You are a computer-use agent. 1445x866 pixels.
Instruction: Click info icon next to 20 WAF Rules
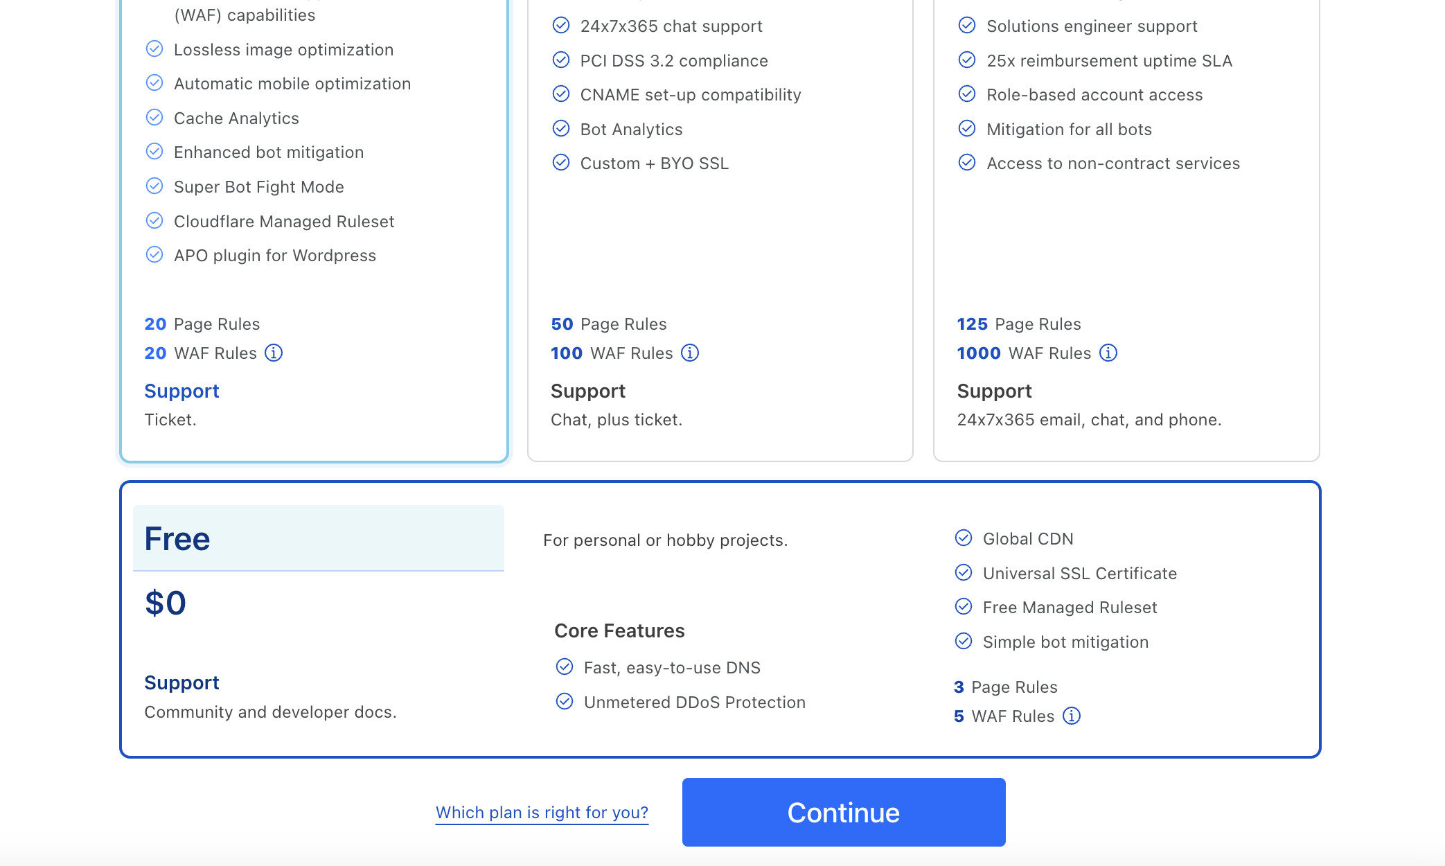274,353
